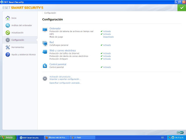Open the Control parental heading link
Viewport: 186px width, 140px height.
click(58, 64)
